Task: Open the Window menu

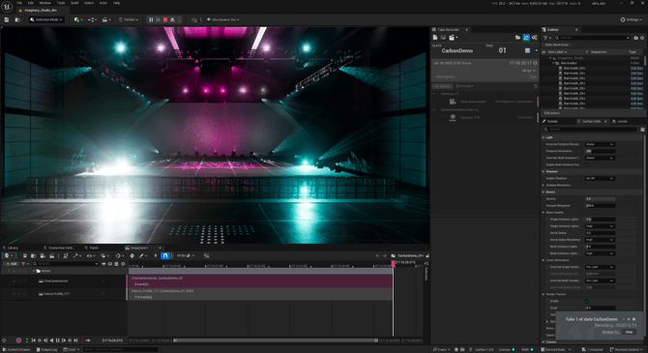Action: (x=45, y=3)
